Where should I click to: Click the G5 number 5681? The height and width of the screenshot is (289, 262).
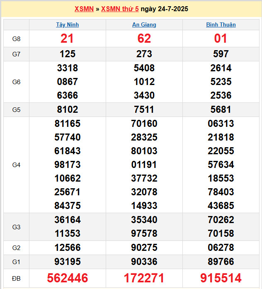(221, 109)
